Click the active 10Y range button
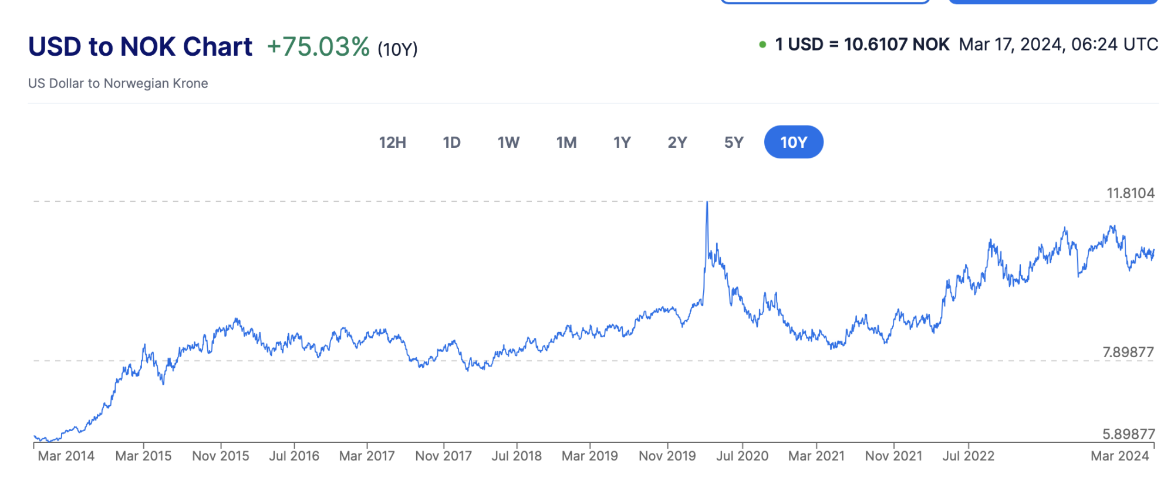Image resolution: width=1174 pixels, height=498 pixels. pyautogui.click(x=794, y=142)
